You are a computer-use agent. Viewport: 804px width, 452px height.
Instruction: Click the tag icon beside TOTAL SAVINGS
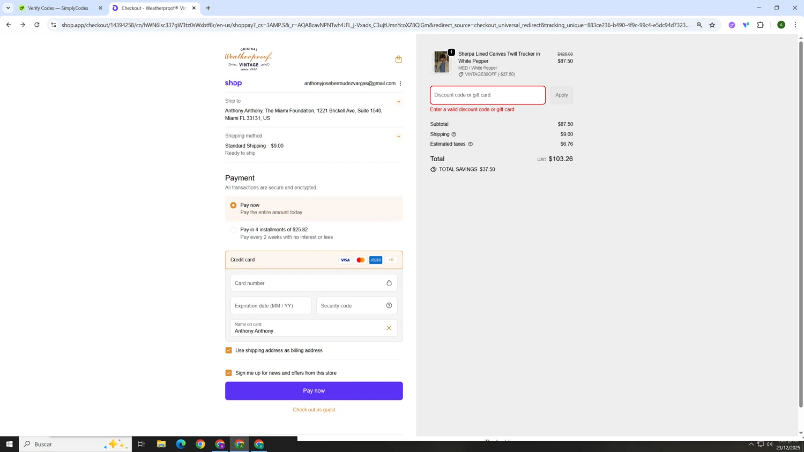point(433,169)
